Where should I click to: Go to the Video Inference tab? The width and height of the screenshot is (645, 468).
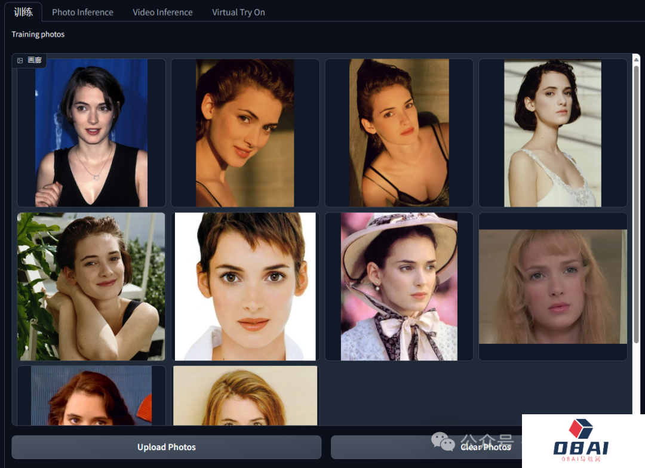click(x=162, y=13)
